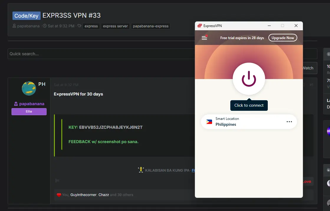
Task: Click the Philippines flag icon
Action: (209, 122)
